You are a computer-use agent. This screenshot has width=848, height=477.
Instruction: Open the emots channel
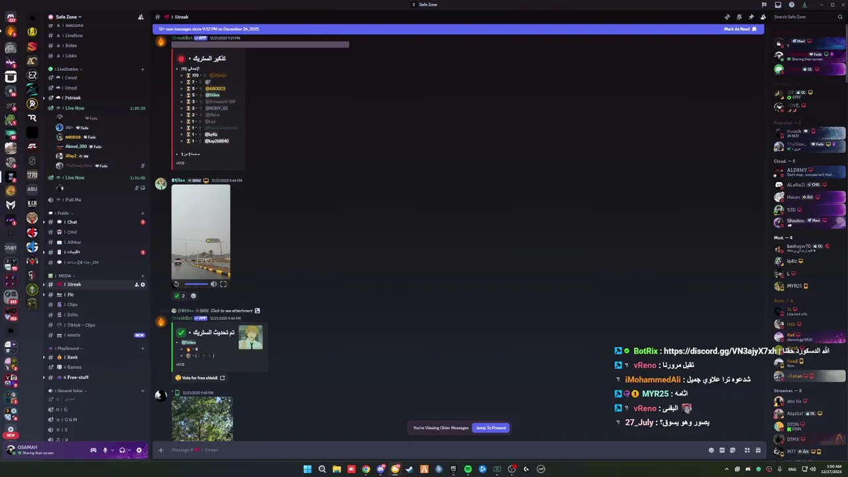pyautogui.click(x=96, y=335)
